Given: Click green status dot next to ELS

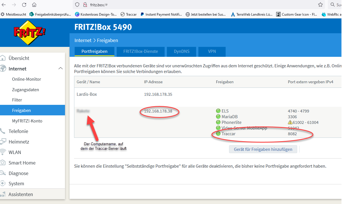Looking at the screenshot, I should pyautogui.click(x=218, y=111).
